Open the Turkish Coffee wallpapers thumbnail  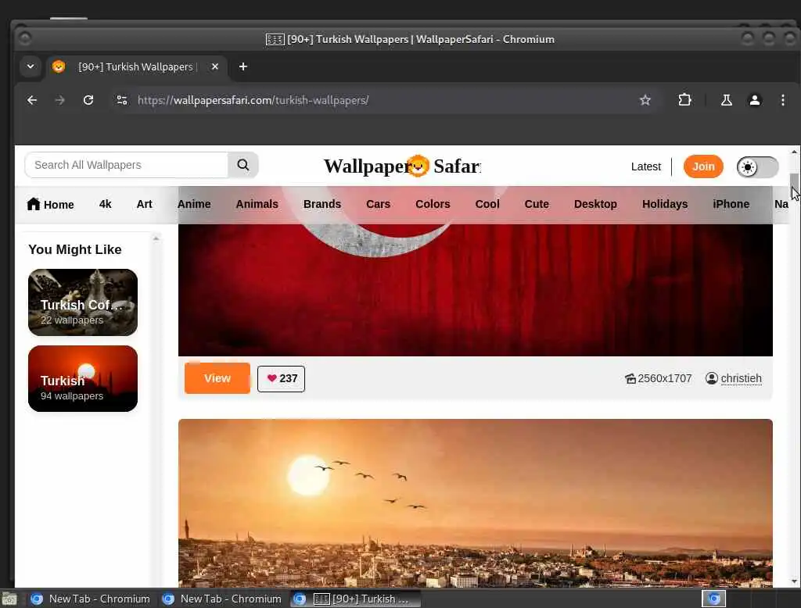pos(83,302)
